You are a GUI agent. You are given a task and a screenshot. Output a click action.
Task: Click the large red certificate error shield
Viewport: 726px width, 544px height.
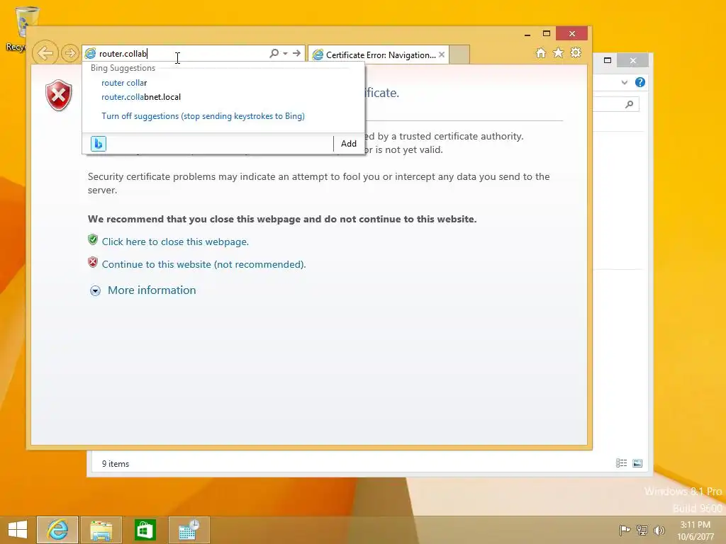pos(59,96)
